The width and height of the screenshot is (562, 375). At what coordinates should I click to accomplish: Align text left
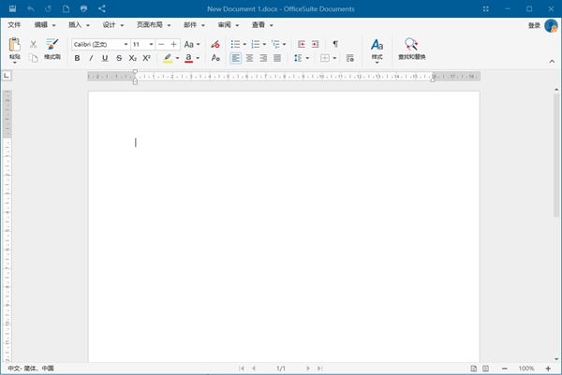[x=235, y=58]
